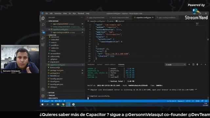The image size is (210, 118).
Task: Close capacitor.config.json in Open Editors
Action: pyautogui.click(x=49, y=29)
